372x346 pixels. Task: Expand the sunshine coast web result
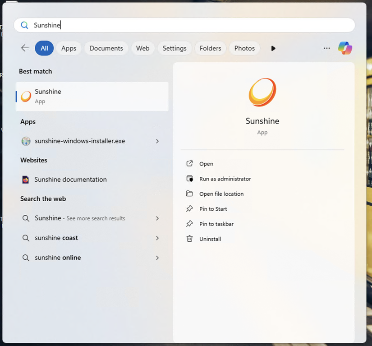[x=157, y=238]
